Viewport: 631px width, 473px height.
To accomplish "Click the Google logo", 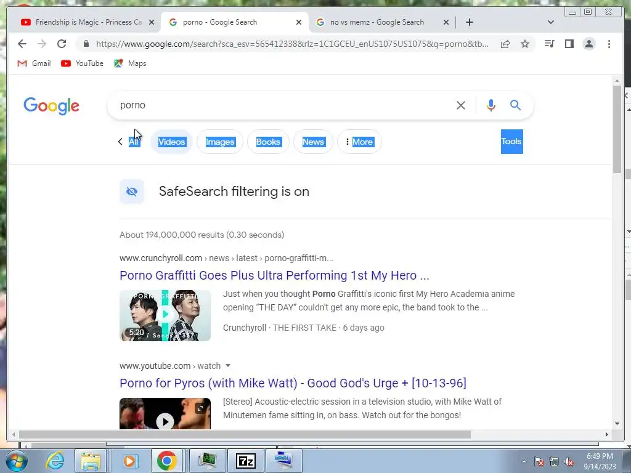I will pos(52,106).
